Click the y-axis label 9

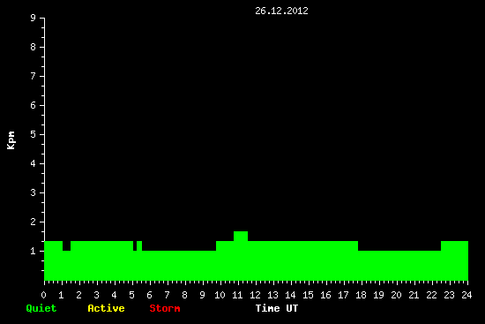pos(34,18)
